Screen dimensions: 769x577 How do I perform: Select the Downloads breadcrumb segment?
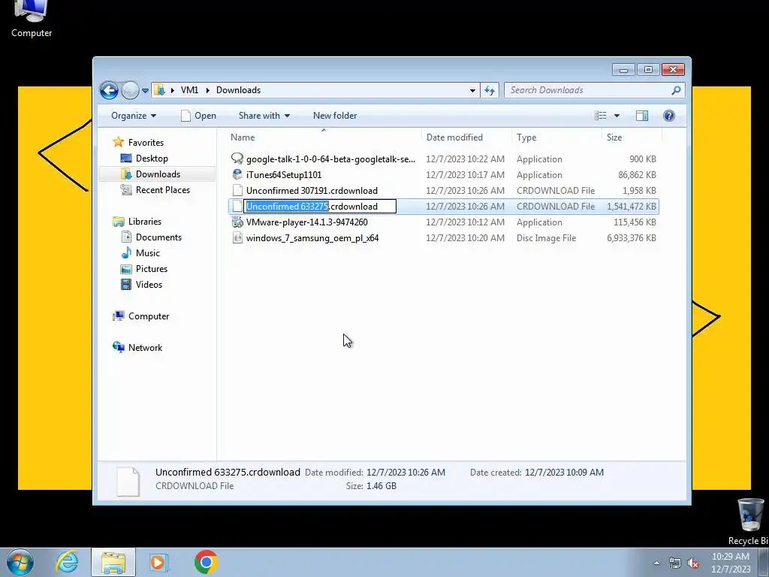tap(238, 90)
